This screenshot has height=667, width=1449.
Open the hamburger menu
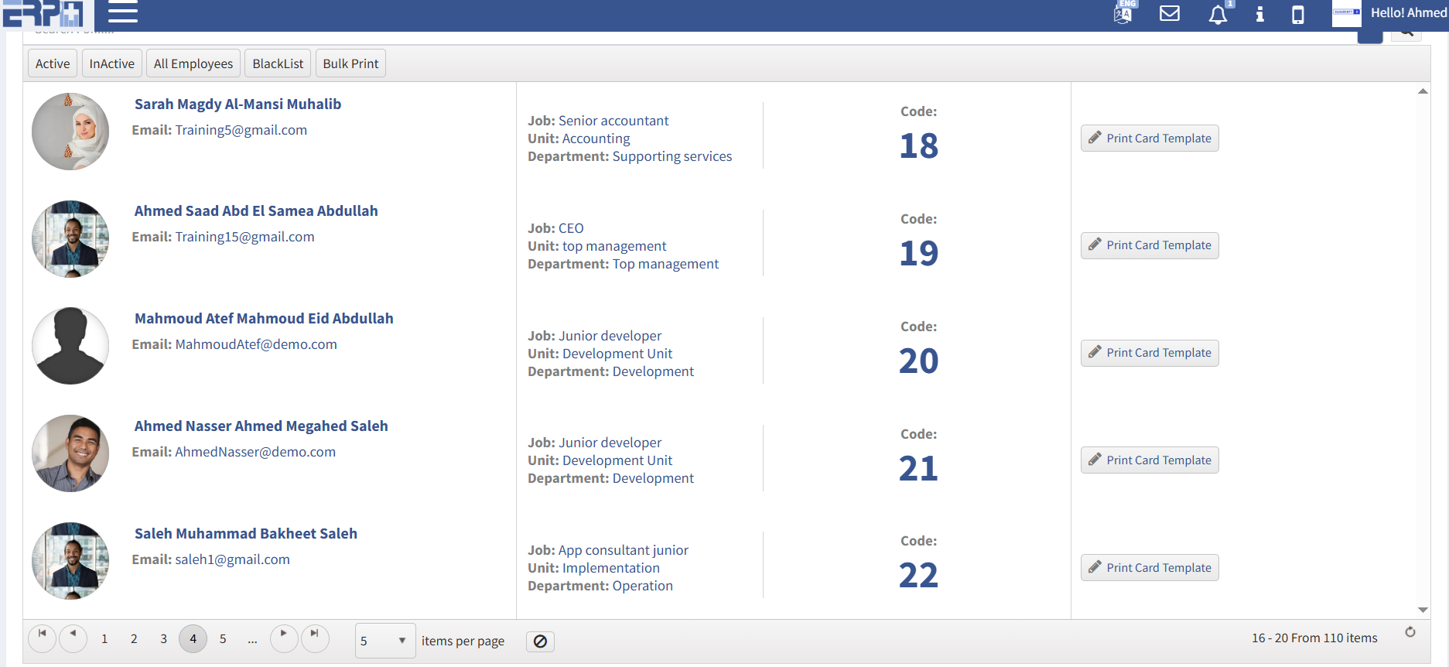pos(122,12)
